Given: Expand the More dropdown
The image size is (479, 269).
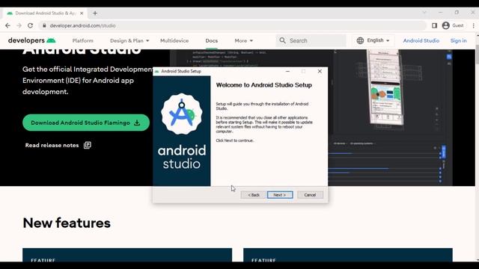Looking at the screenshot, I should click(244, 40).
